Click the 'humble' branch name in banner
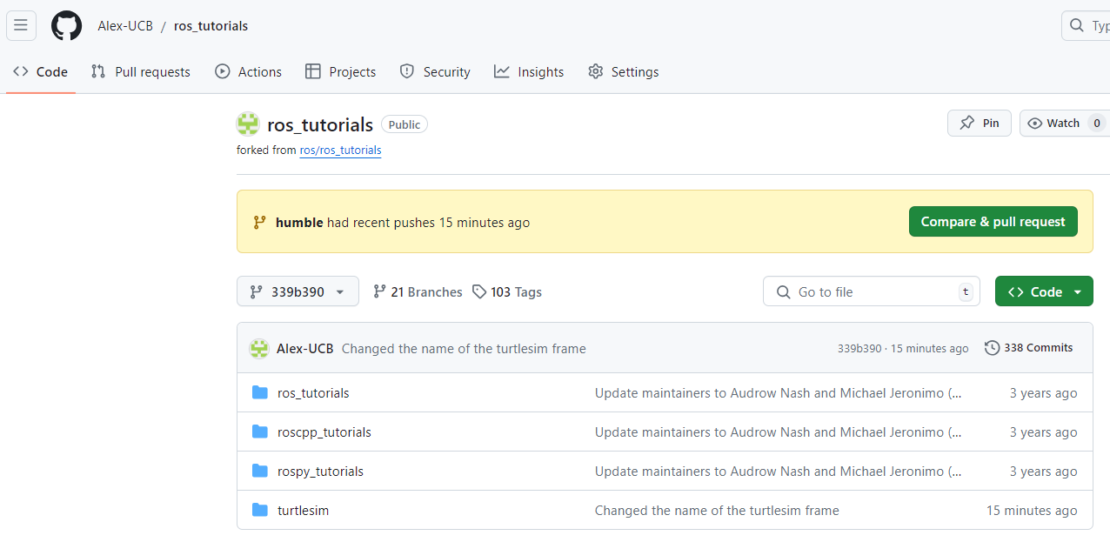 click(x=299, y=222)
